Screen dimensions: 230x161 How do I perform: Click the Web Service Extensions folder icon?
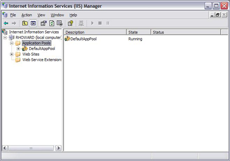[x=18, y=60]
